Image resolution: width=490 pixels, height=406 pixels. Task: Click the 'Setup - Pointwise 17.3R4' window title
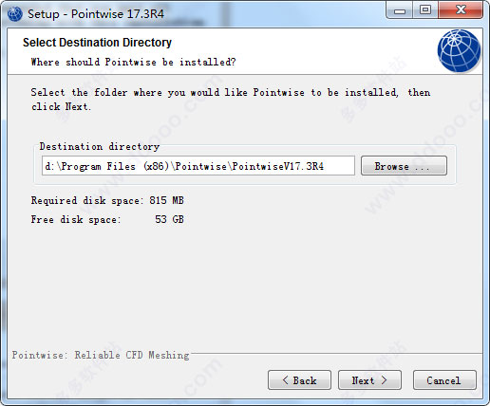tap(96, 14)
